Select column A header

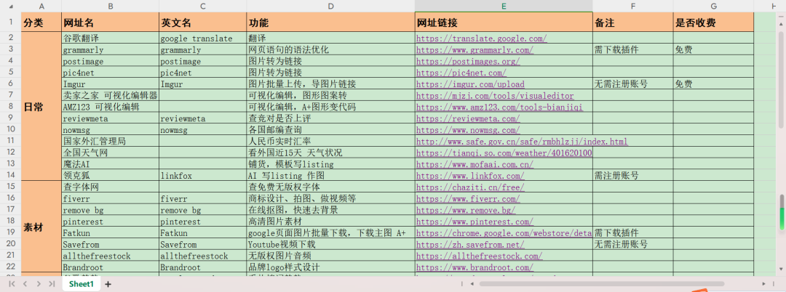click(41, 6)
